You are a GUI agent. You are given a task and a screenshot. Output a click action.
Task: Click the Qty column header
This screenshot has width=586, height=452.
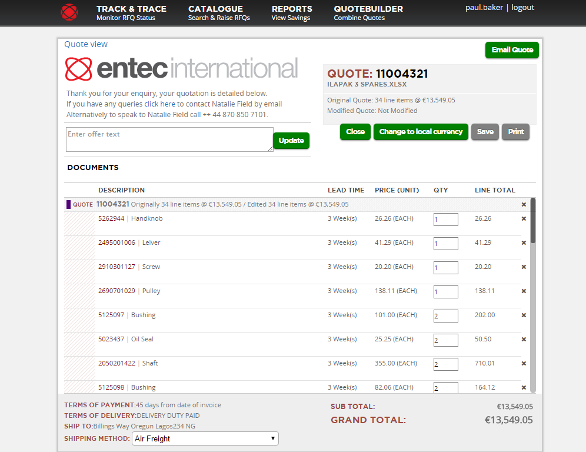tap(441, 190)
